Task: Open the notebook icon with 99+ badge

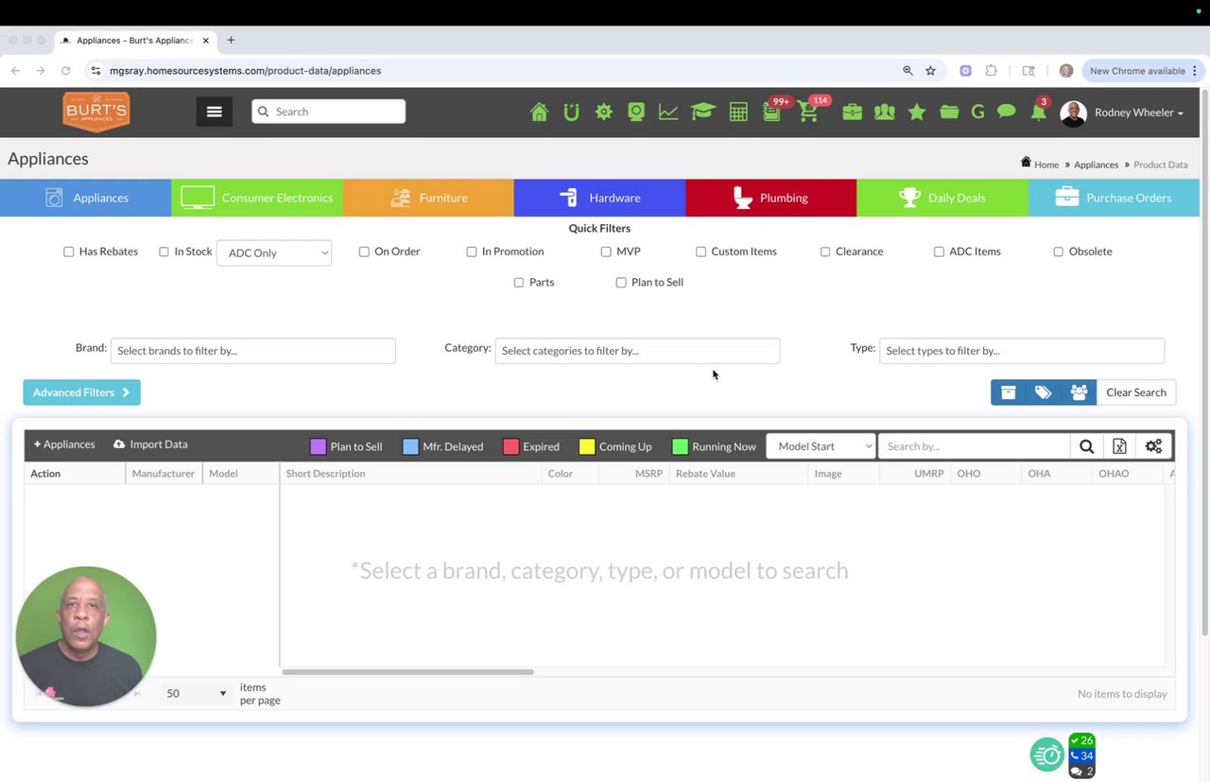Action: point(772,112)
